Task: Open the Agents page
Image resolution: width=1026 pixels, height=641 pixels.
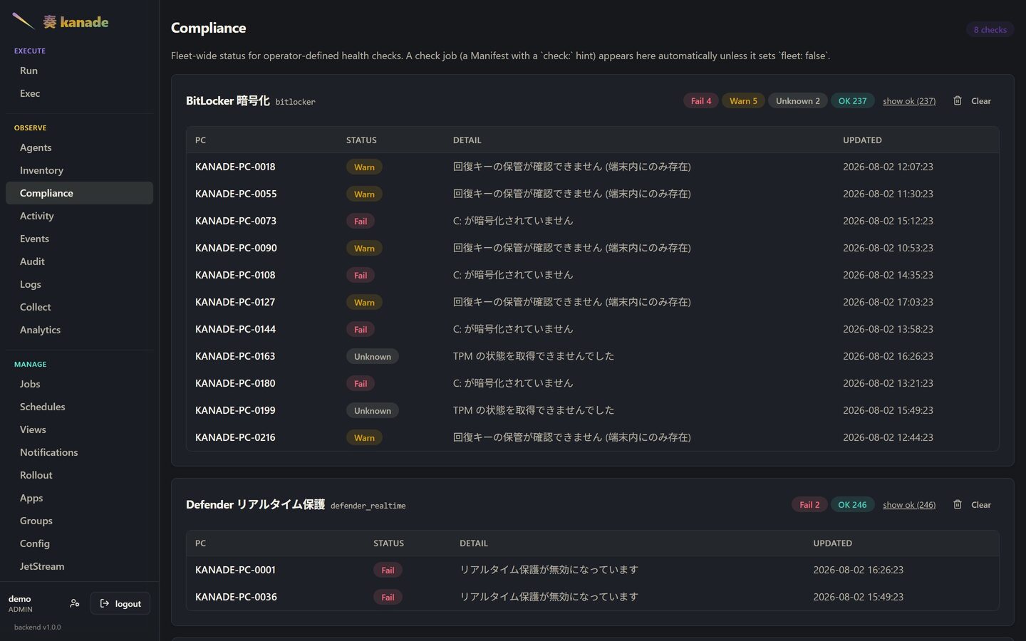Action: tap(79, 147)
